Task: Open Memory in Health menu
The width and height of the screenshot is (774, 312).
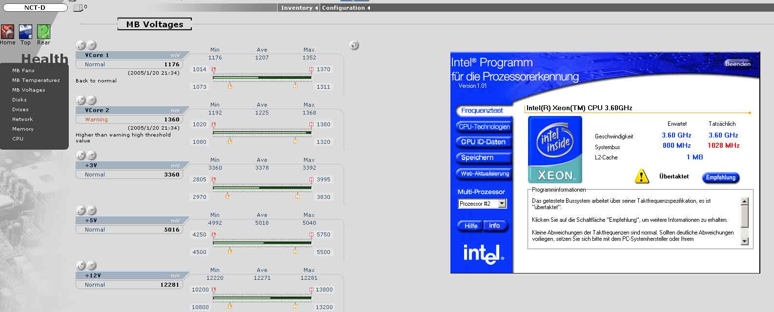Action: (x=23, y=129)
